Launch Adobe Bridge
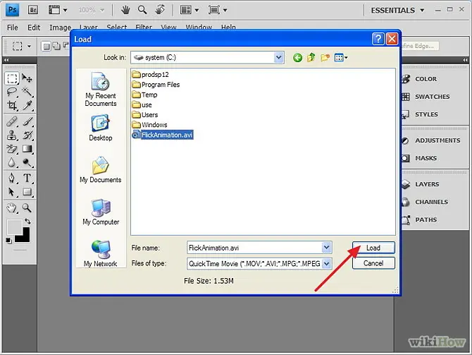 click(33, 10)
